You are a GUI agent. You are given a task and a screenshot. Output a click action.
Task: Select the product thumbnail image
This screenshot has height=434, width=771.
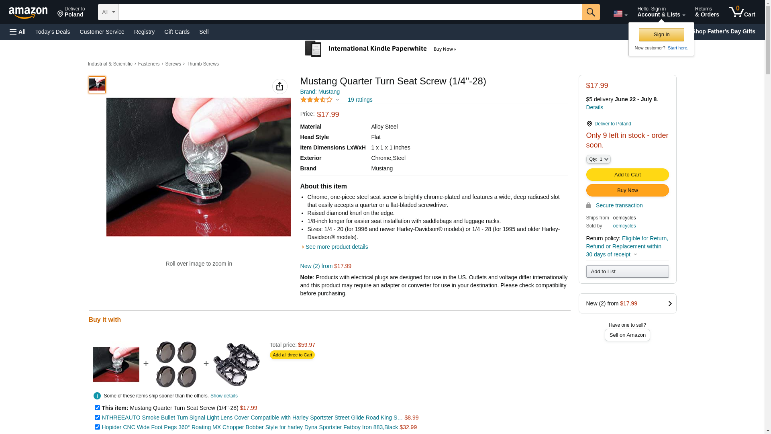[x=97, y=85]
